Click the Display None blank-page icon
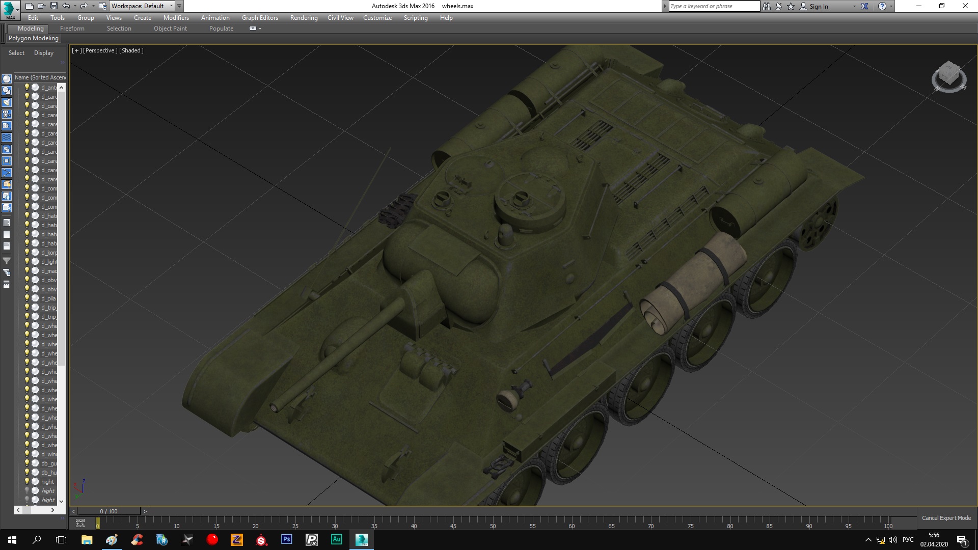Screen dimensions: 978x550 pos(7,234)
